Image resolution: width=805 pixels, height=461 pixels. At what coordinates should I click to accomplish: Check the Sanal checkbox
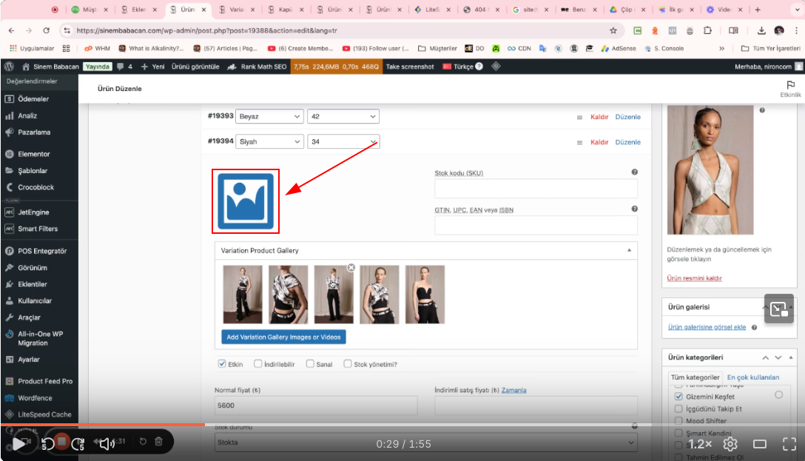point(310,363)
